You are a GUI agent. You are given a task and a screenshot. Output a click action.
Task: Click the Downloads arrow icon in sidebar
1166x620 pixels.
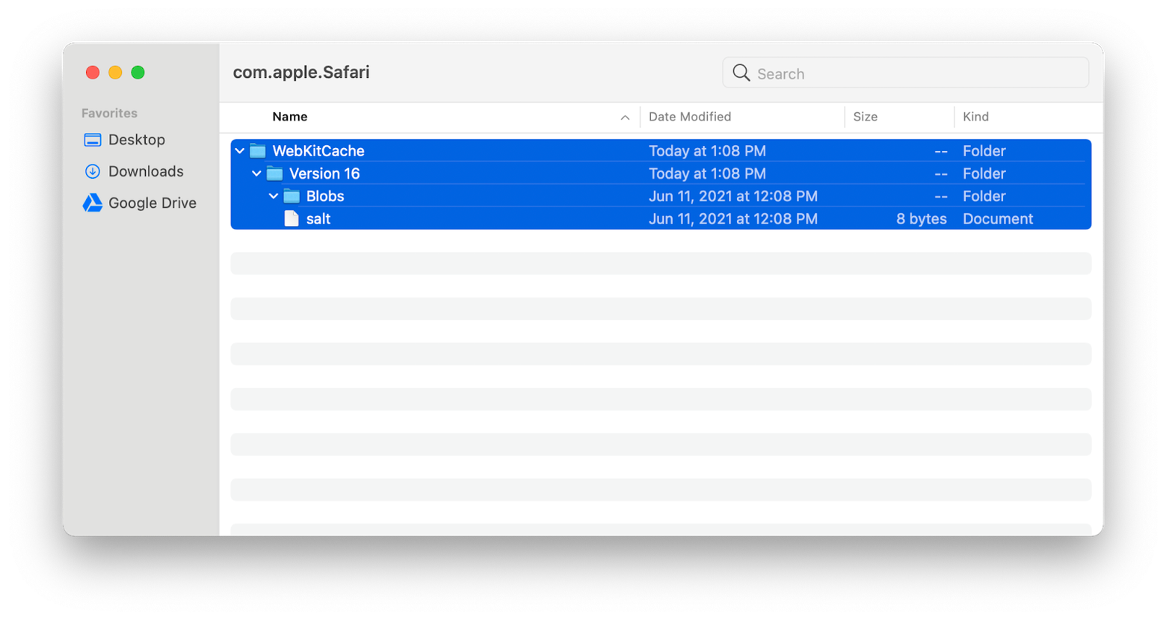coord(93,171)
